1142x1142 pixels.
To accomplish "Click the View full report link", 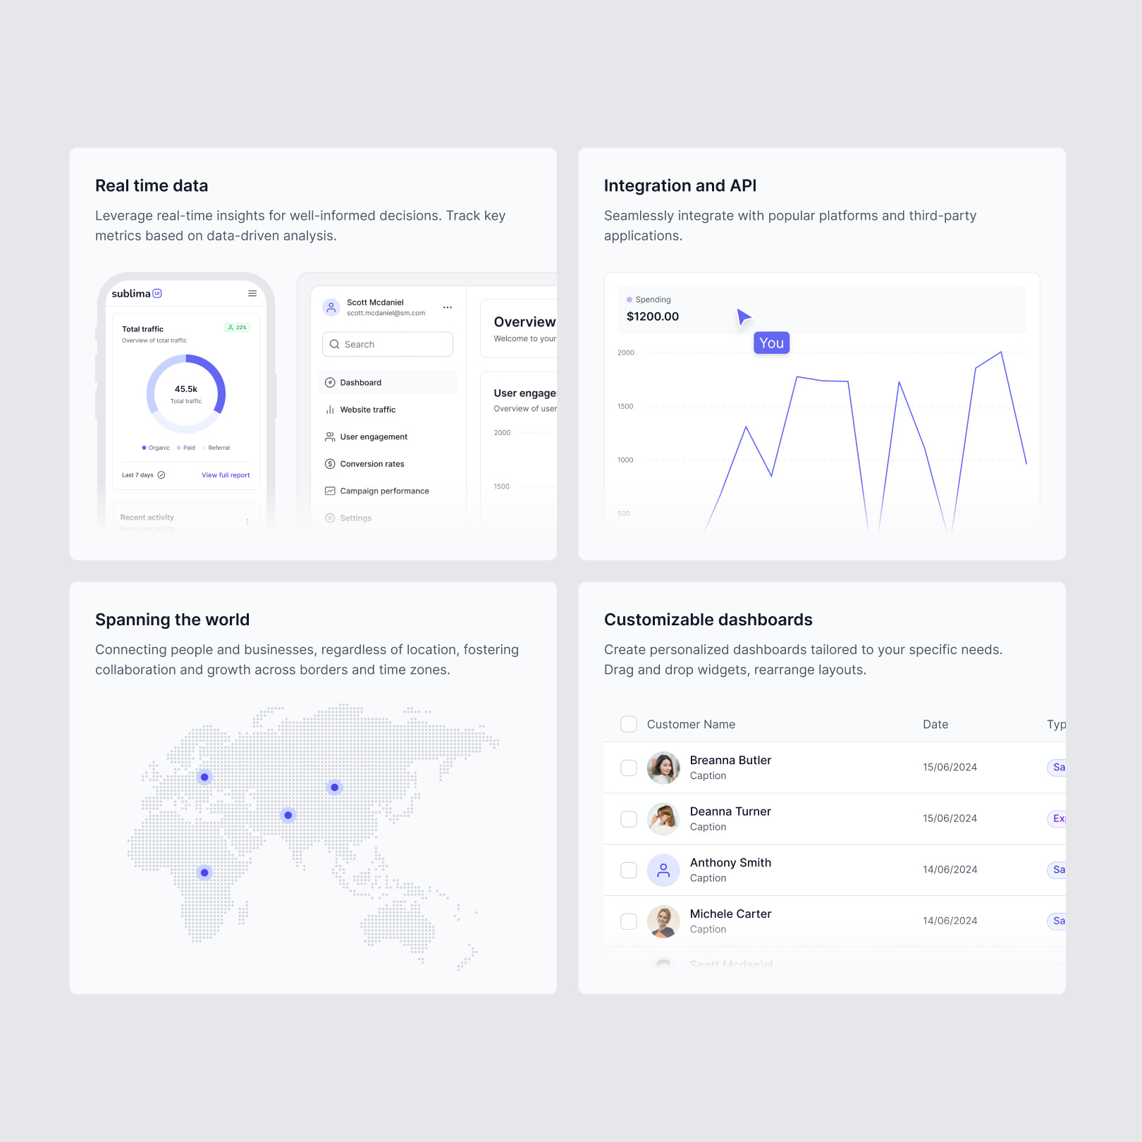I will coord(226,475).
